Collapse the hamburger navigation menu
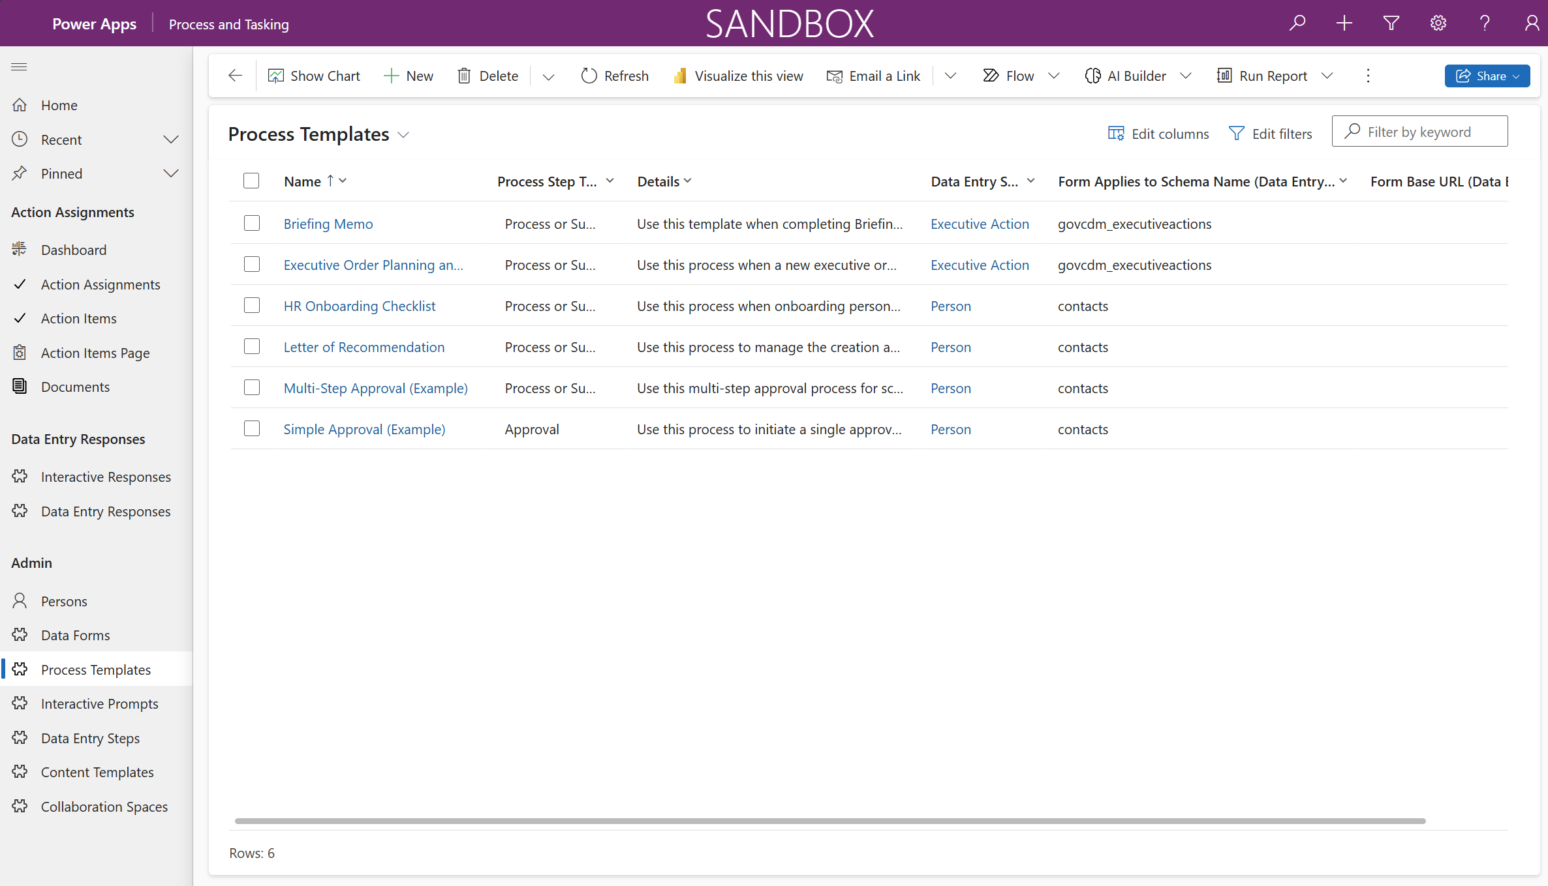 pos(19,66)
